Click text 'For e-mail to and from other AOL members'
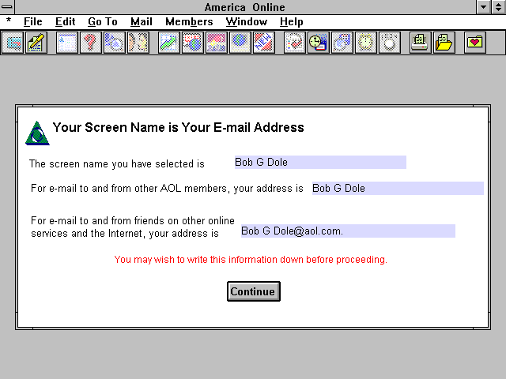Viewport: 506px width, 379px height. (129, 188)
